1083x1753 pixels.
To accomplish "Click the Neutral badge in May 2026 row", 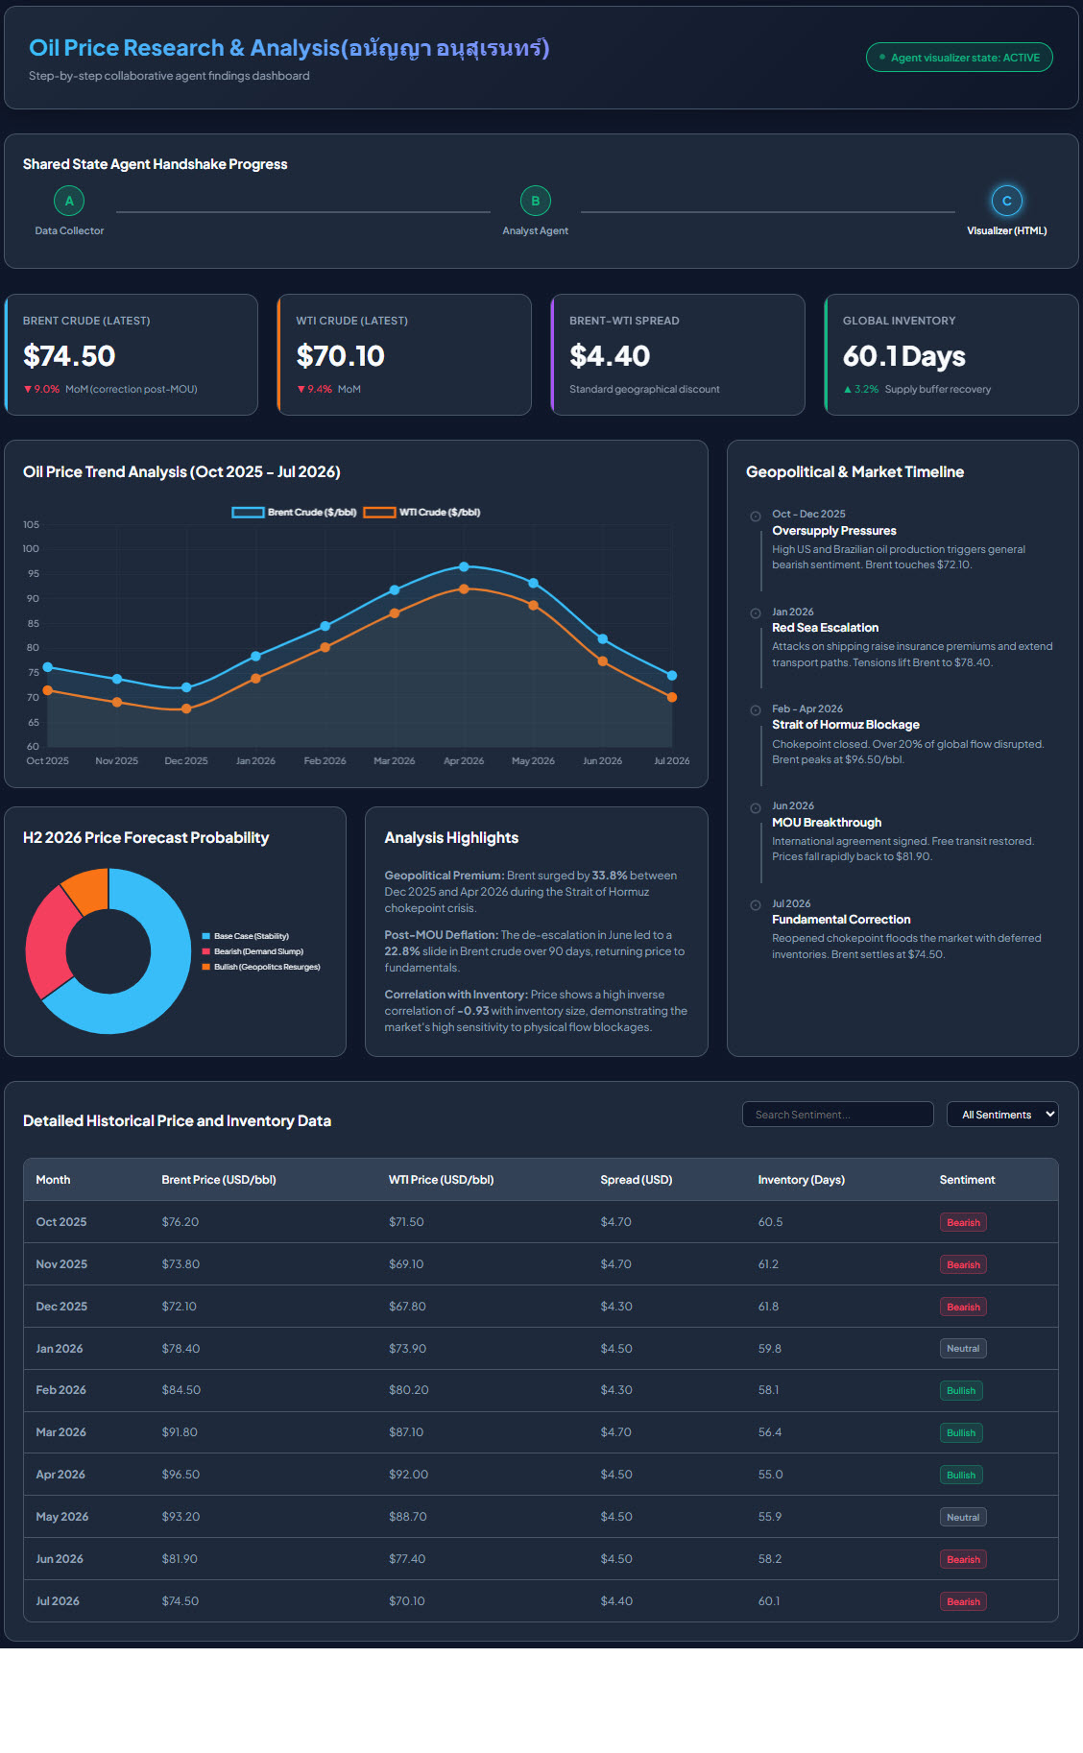I will pyautogui.click(x=963, y=1517).
